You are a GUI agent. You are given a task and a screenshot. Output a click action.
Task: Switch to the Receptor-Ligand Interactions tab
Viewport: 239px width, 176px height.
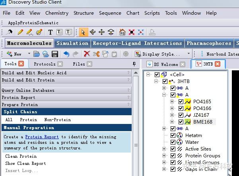pos(137,43)
